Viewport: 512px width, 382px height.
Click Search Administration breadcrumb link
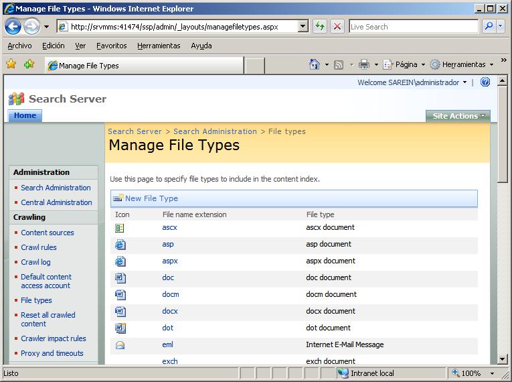coord(216,131)
